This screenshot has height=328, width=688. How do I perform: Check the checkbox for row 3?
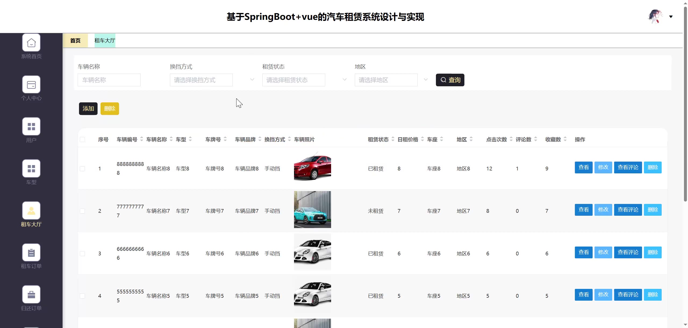[x=83, y=254]
